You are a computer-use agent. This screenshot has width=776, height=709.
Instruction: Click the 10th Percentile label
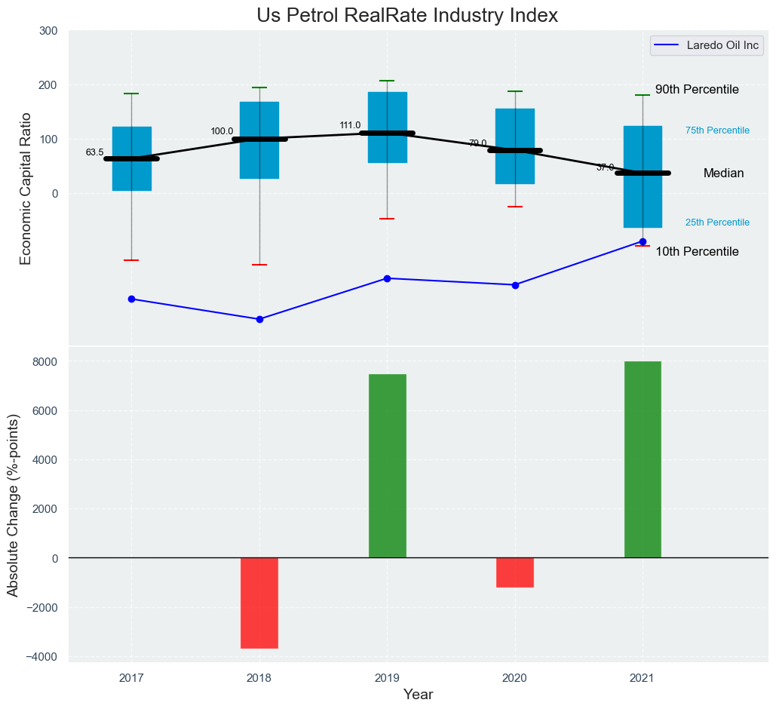pyautogui.click(x=697, y=252)
